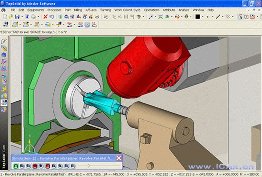Open dropdown next to rendering sphere icon
Screen dimensions: 262x177
click(x=182, y=17)
